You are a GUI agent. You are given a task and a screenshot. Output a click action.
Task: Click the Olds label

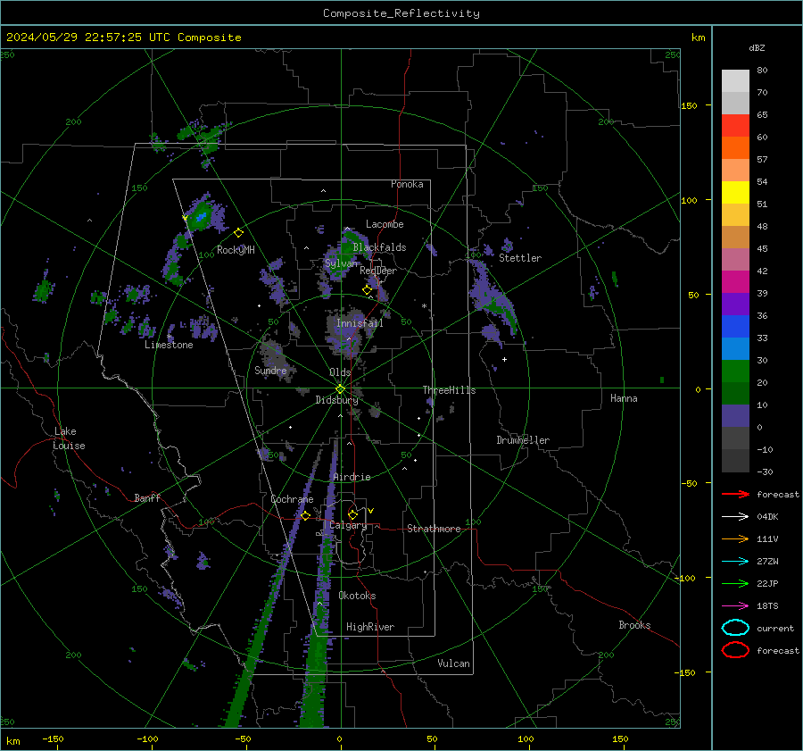tap(340, 372)
